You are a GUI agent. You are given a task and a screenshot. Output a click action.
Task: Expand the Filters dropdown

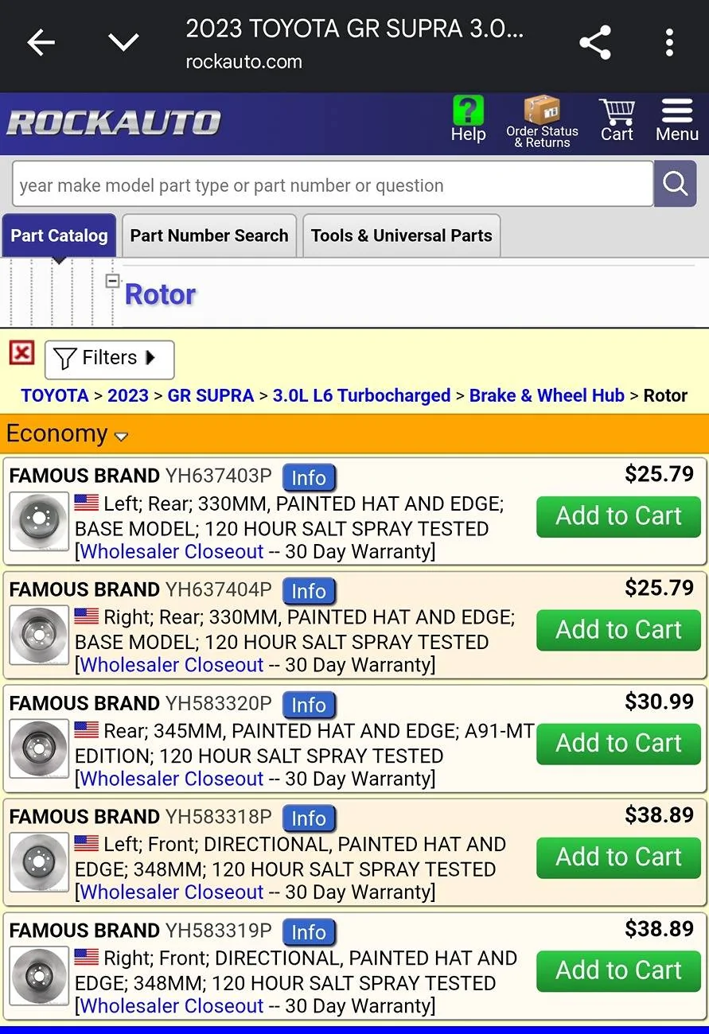(x=109, y=359)
